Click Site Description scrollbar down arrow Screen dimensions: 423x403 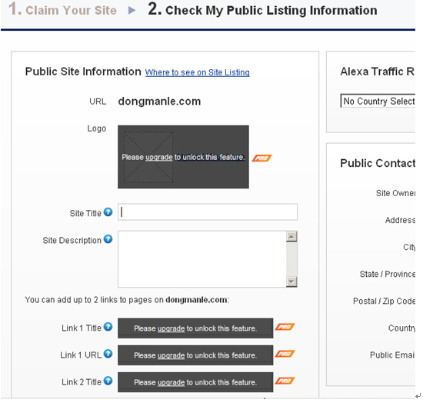pos(291,281)
